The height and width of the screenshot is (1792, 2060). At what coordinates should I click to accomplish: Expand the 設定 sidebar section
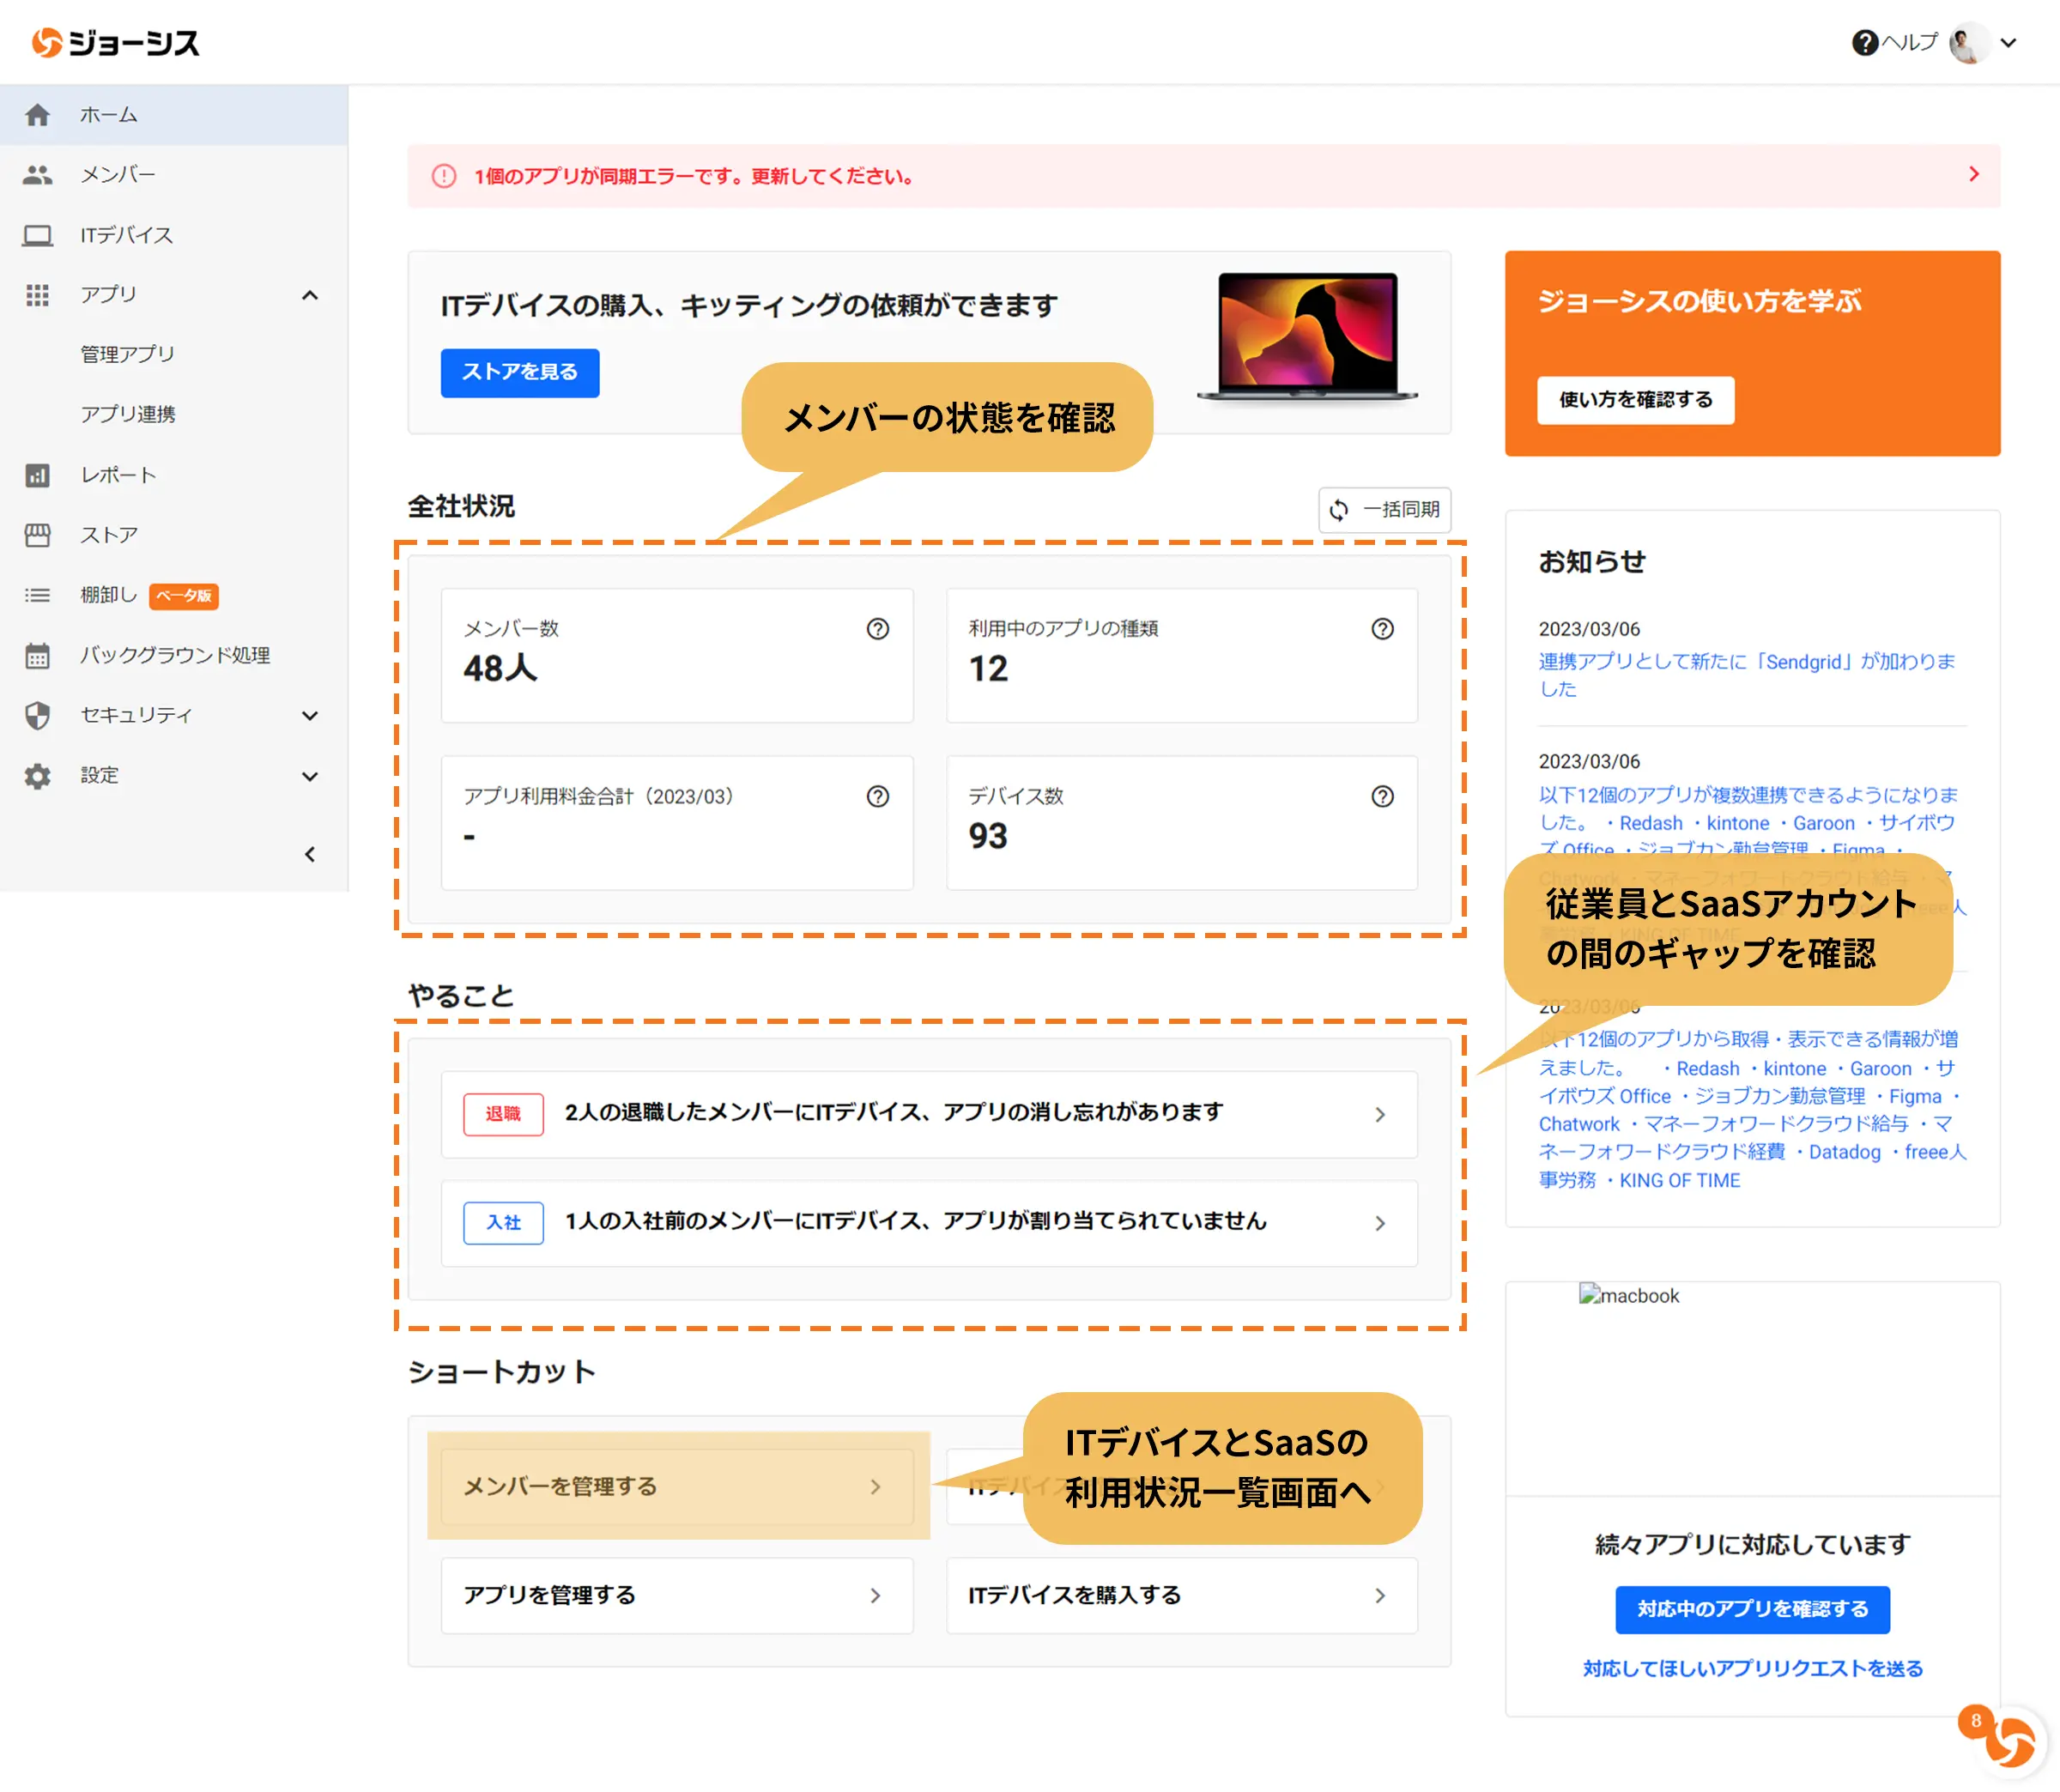310,776
